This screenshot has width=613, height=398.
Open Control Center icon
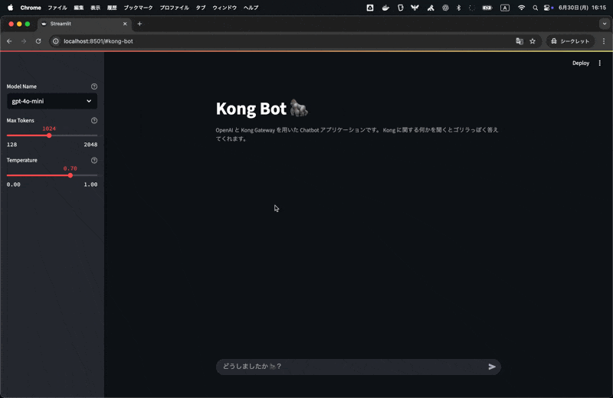click(548, 8)
